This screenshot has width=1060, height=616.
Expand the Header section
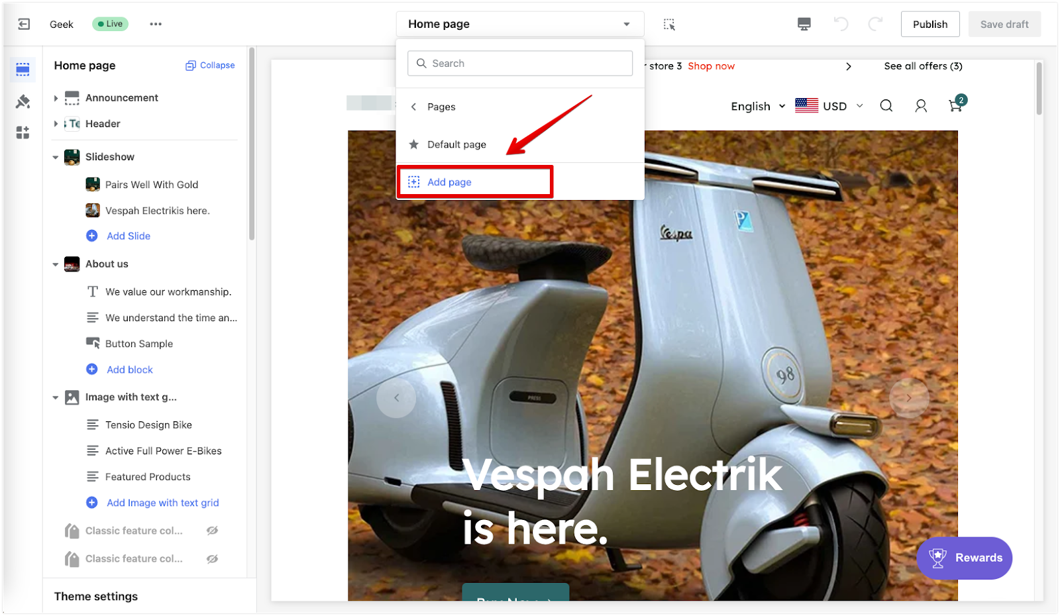coord(56,124)
